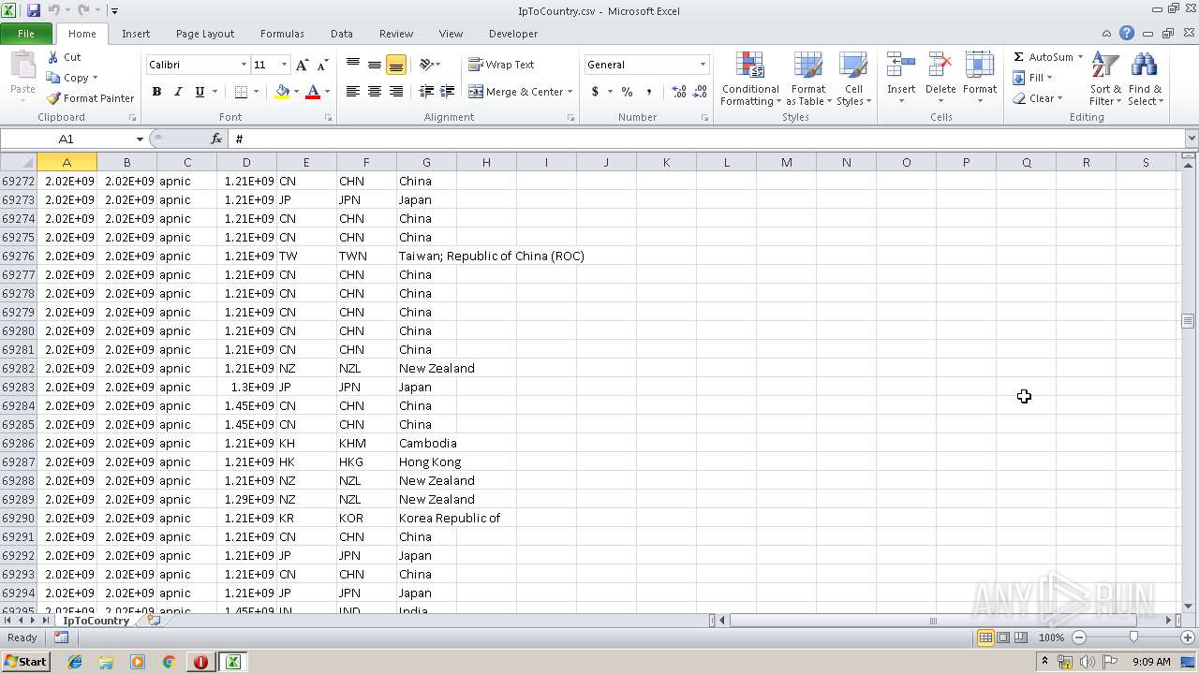The height and width of the screenshot is (674, 1199).
Task: Align text right
Action: 396,92
